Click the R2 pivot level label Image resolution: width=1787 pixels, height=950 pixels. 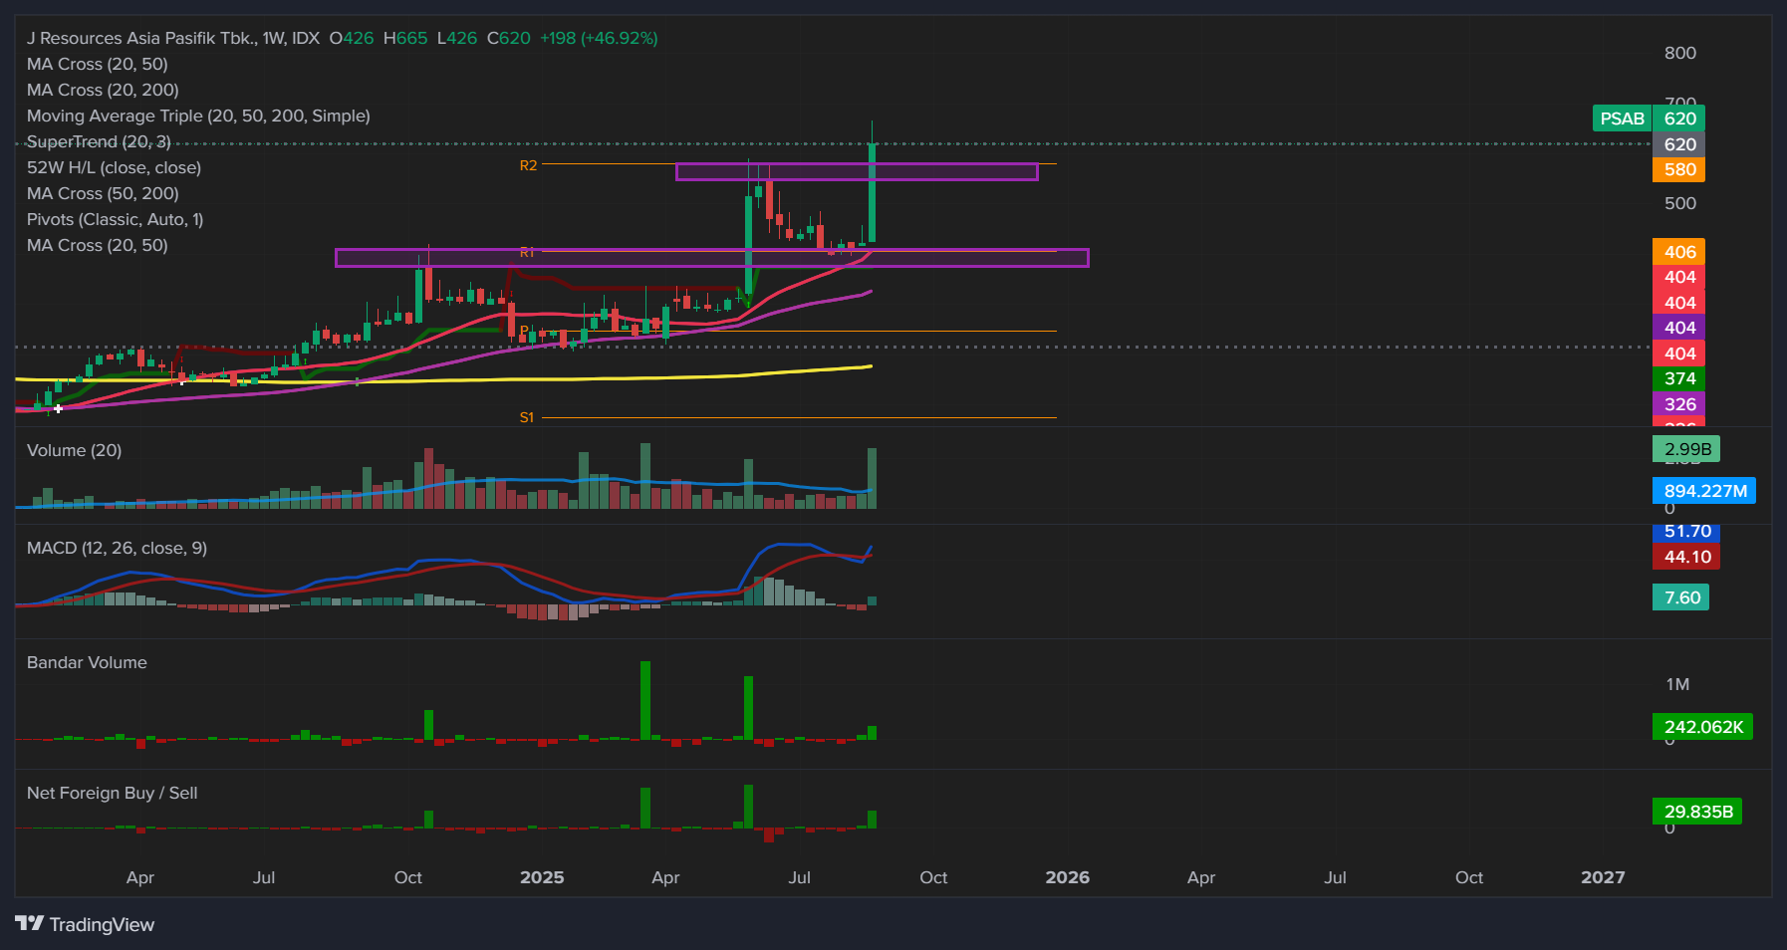(x=528, y=165)
